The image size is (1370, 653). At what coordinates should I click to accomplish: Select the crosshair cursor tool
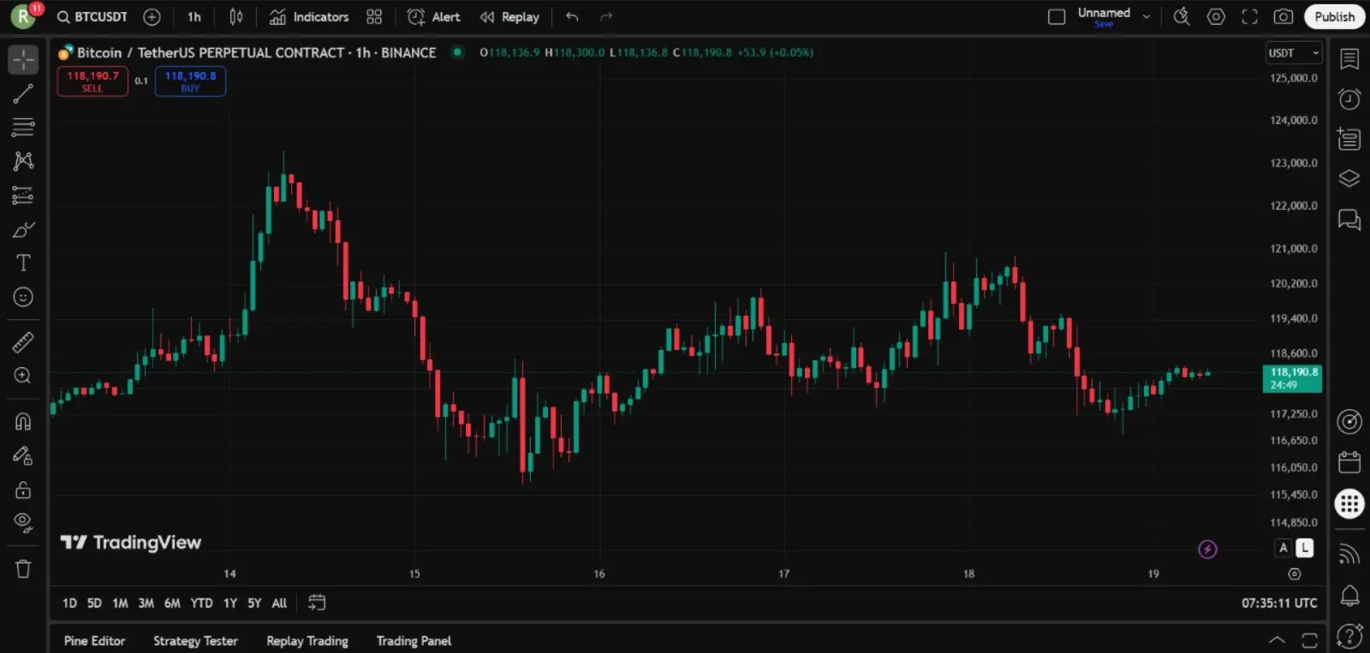[x=23, y=60]
